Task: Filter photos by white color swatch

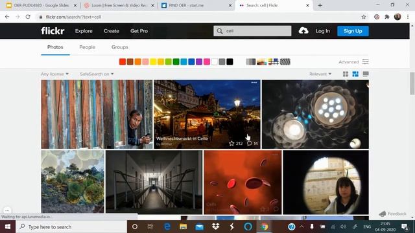Action: 215,62
